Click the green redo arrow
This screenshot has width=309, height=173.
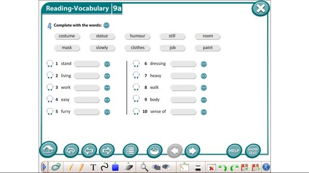234,168
